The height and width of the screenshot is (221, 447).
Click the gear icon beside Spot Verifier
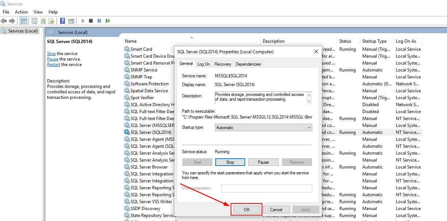(x=127, y=97)
